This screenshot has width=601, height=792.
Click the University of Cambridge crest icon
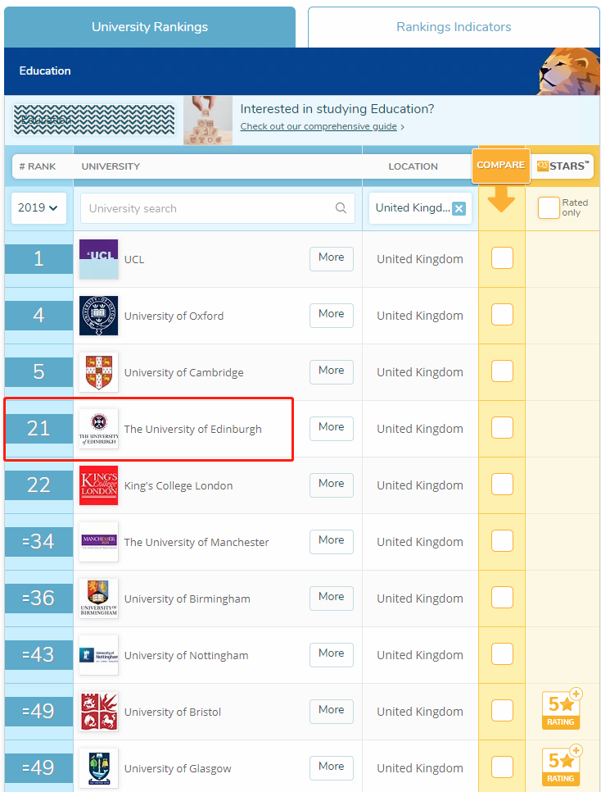98,372
